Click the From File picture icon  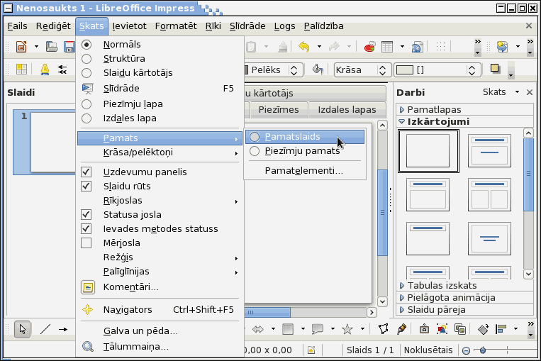click(442, 329)
